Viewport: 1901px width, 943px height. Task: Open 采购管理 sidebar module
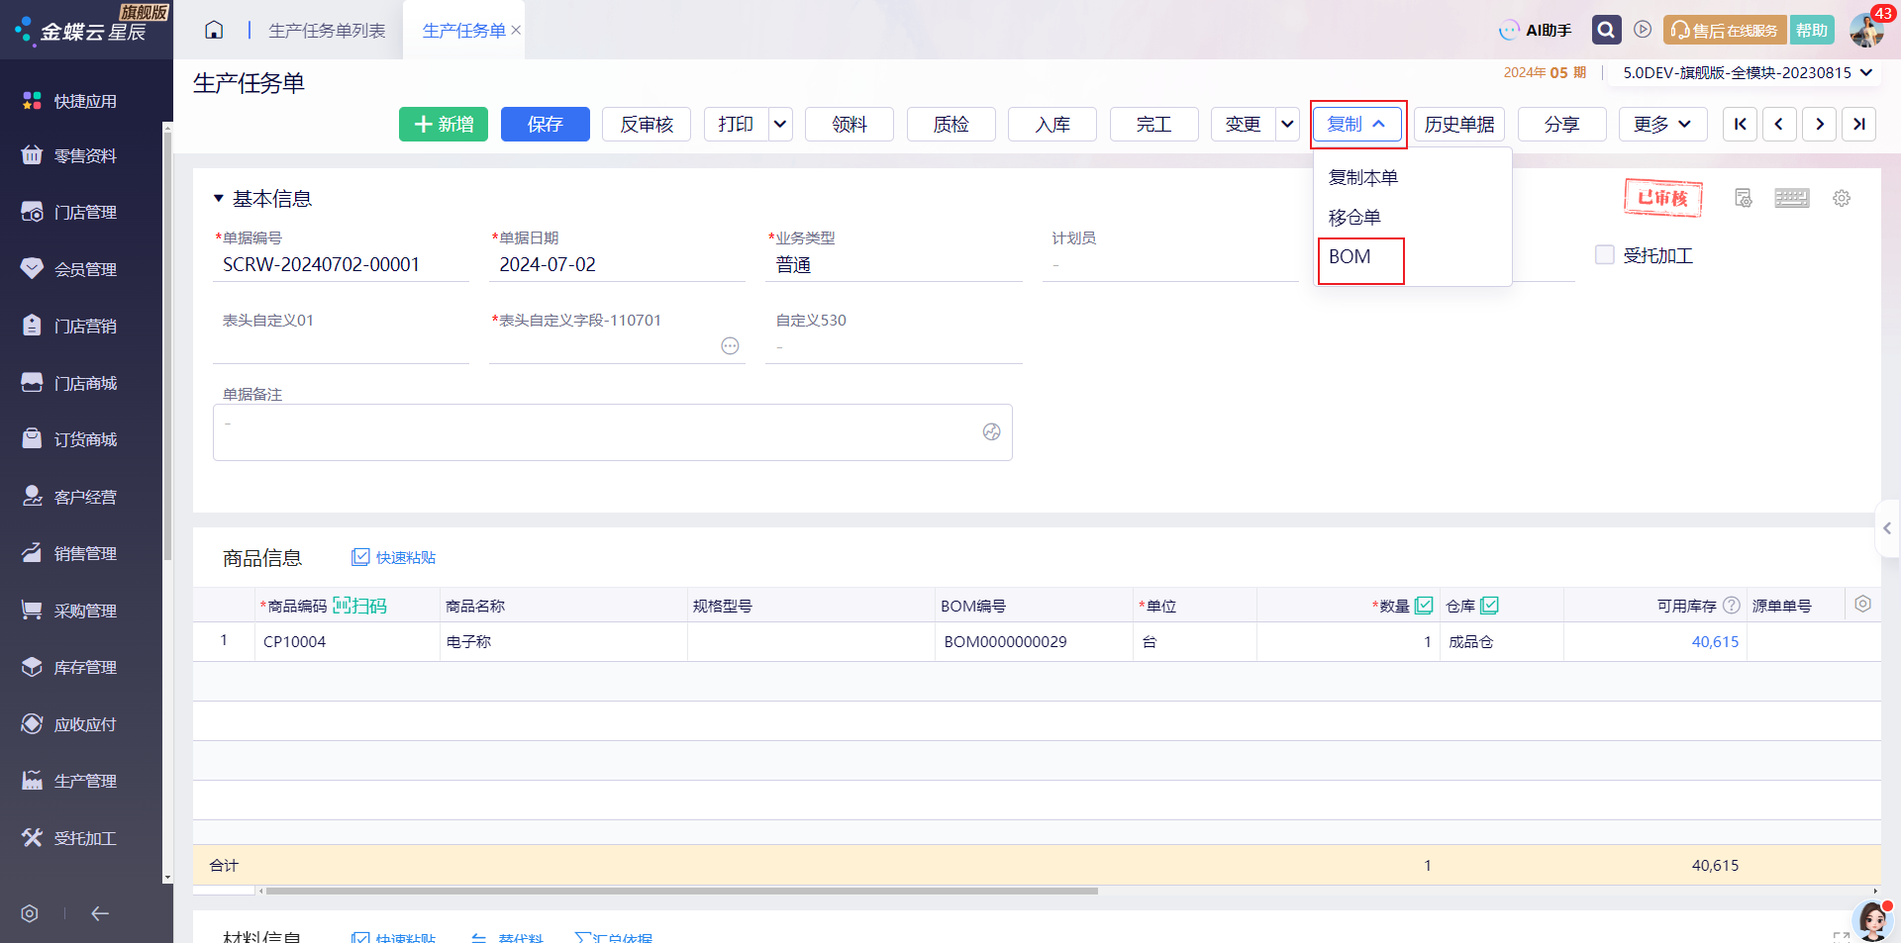click(x=69, y=611)
